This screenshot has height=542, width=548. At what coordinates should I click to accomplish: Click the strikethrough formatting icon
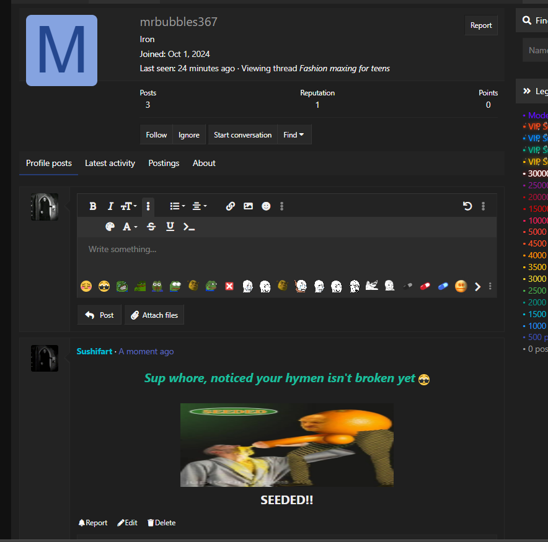pyautogui.click(x=151, y=227)
